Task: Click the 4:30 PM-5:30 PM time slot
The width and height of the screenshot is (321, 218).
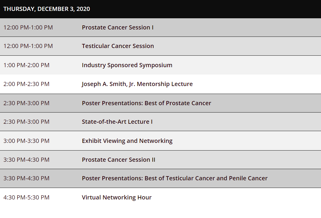Action: (x=27, y=197)
